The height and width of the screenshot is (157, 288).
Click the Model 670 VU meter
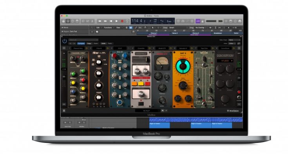(x=161, y=62)
